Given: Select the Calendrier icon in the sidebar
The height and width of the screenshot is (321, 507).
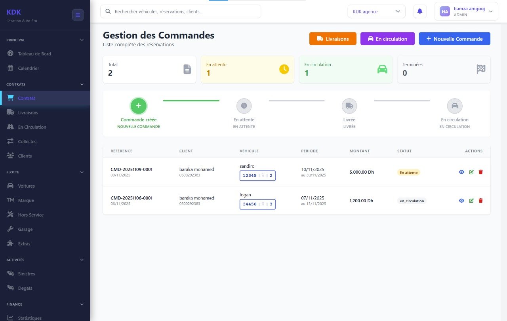Looking at the screenshot, I should tap(10, 68).
